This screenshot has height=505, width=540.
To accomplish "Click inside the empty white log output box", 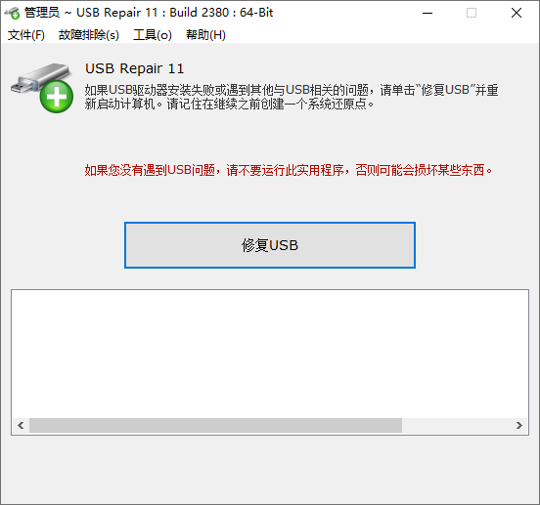I will click(270, 354).
